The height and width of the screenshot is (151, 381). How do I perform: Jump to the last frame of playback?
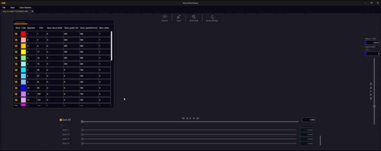[198, 118]
